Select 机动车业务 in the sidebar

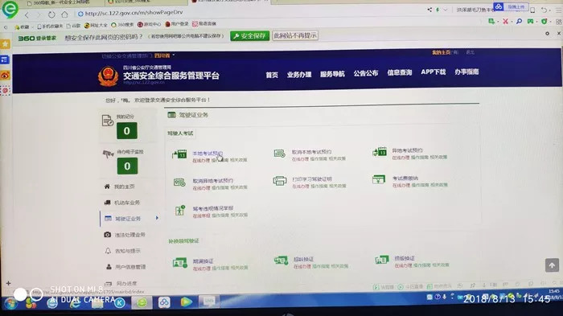click(x=127, y=203)
